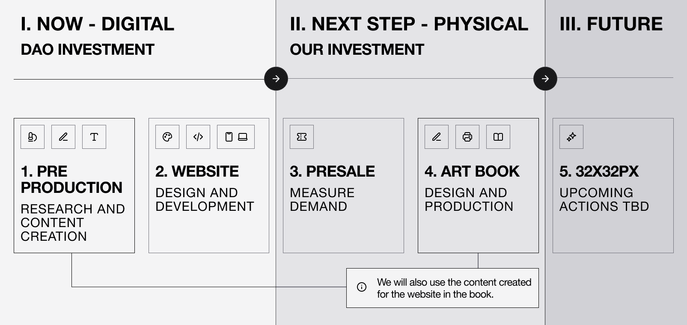Click the '3. PRESALE' card title
Screen dimensions: 687x325
click(332, 171)
